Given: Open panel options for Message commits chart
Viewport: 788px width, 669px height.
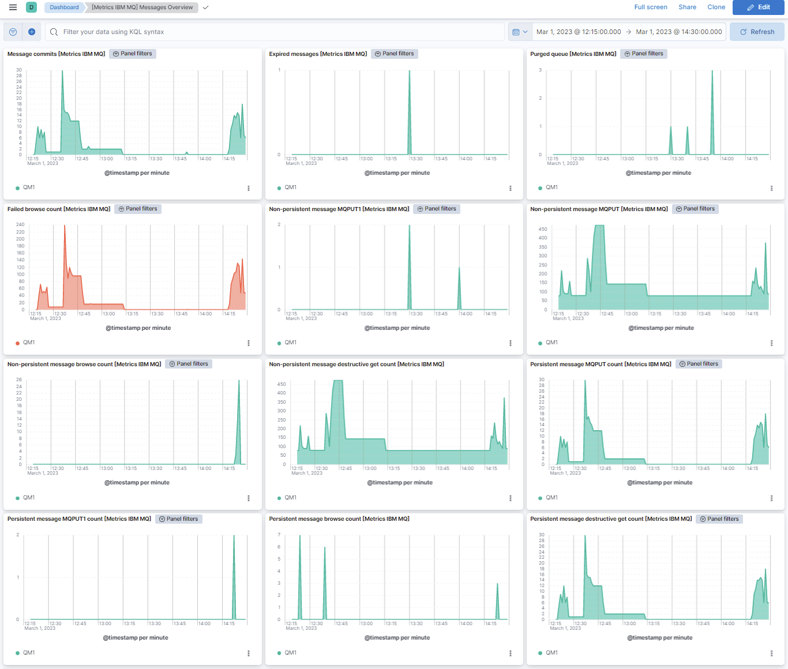Looking at the screenshot, I should point(249,188).
